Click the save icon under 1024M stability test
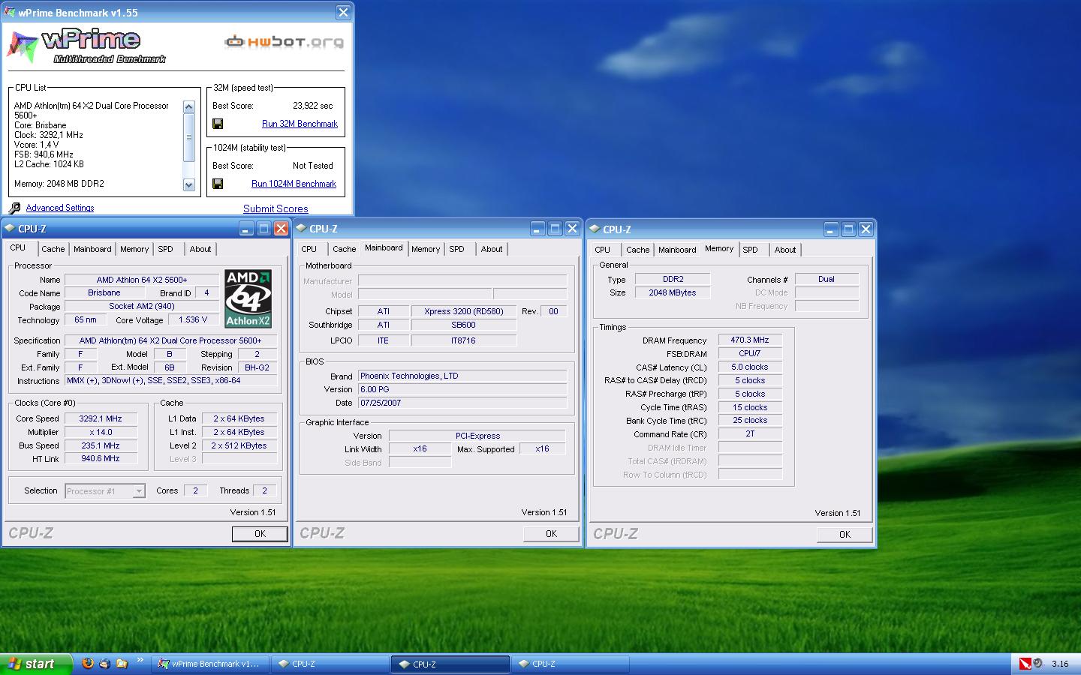Image resolution: width=1081 pixels, height=675 pixels. coord(218,184)
